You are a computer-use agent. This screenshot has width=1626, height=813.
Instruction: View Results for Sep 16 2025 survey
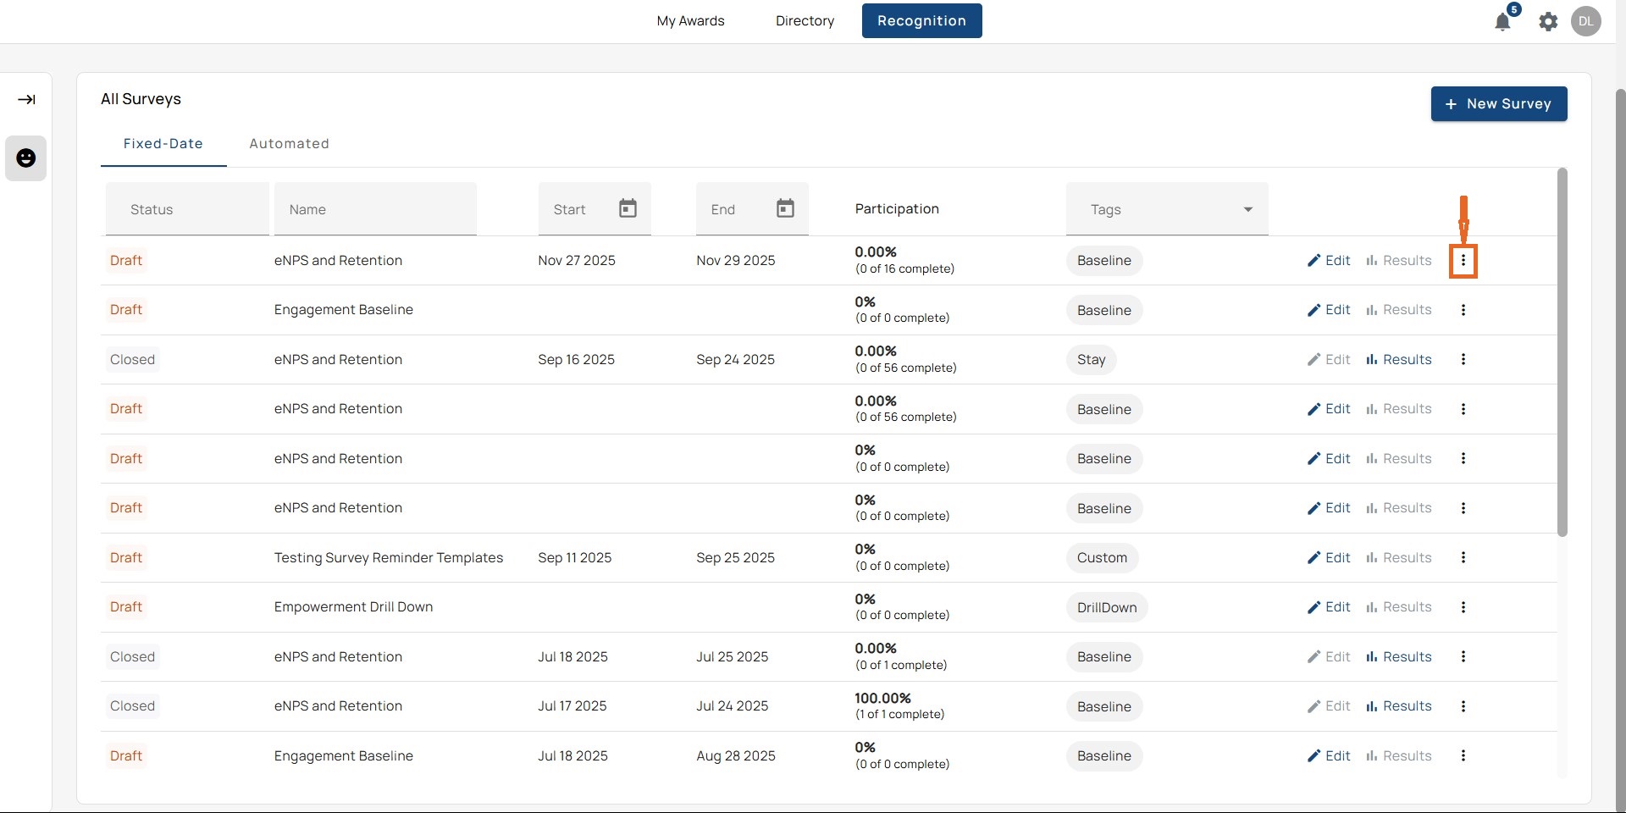point(1398,360)
